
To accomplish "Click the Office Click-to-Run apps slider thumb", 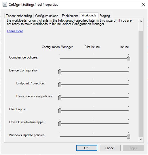I will tap(60, 123).
